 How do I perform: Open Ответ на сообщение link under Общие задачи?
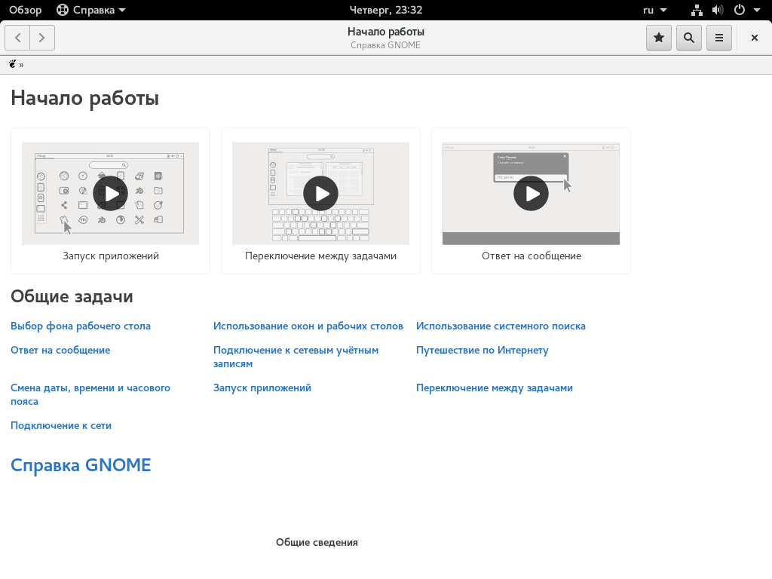click(60, 350)
